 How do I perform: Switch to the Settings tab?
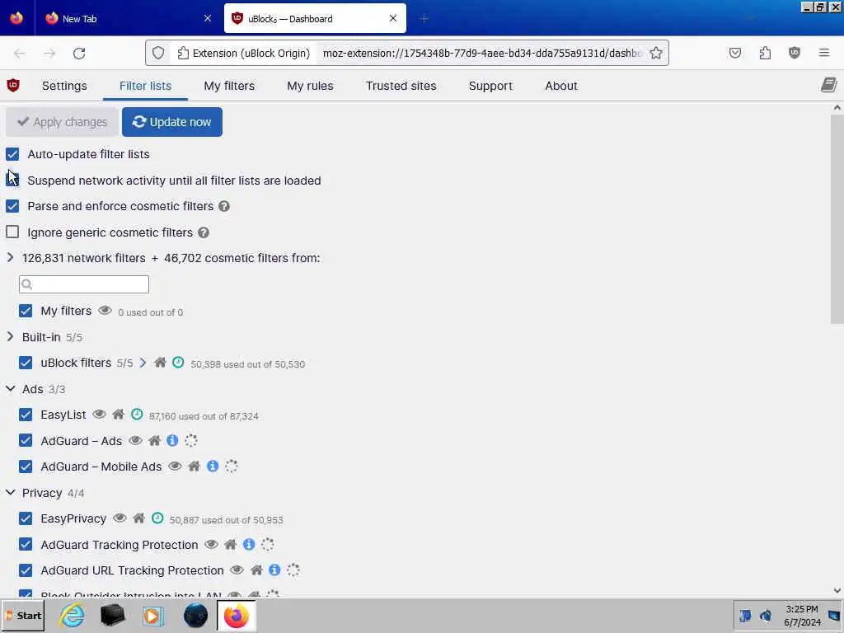[x=64, y=86]
